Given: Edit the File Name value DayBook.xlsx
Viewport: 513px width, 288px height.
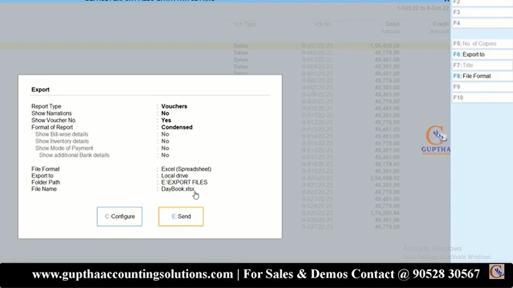Looking at the screenshot, I should click(x=178, y=189).
